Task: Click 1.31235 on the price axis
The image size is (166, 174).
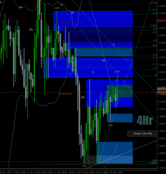Action: point(162,80)
